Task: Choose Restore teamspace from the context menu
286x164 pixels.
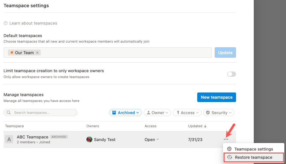Action: click(253, 157)
